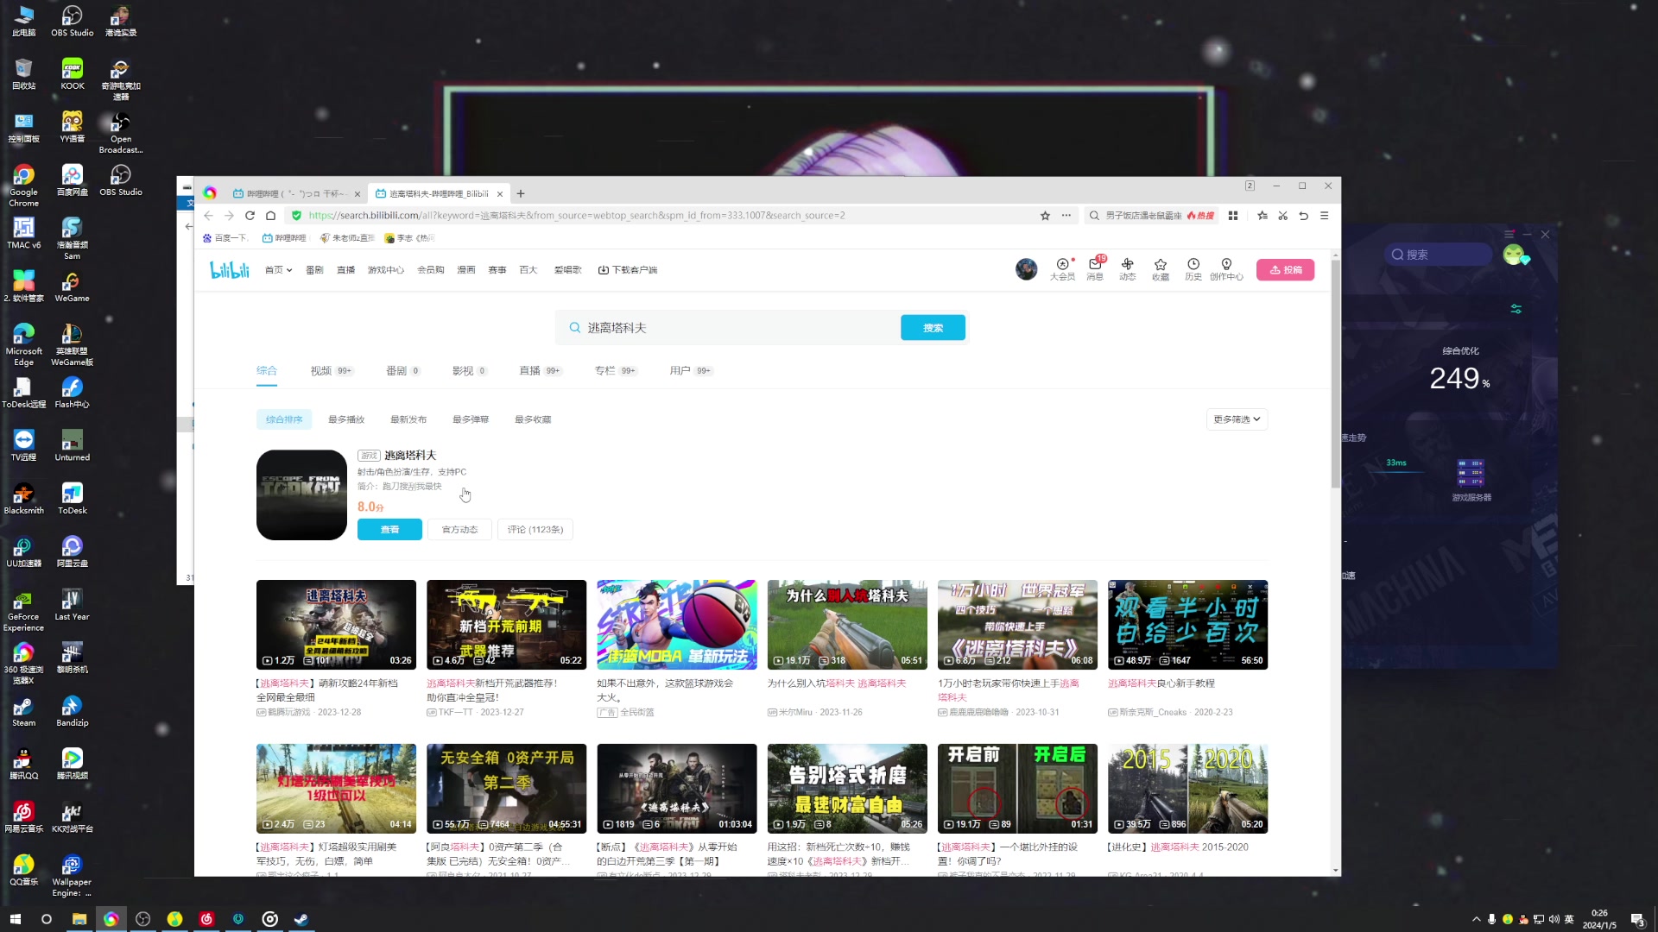1658x932 pixels.
Task: Sort results by 最多播放
Action: coord(346,419)
